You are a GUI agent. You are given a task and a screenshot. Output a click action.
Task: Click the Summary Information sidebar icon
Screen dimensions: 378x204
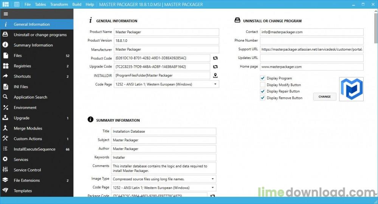(5, 45)
